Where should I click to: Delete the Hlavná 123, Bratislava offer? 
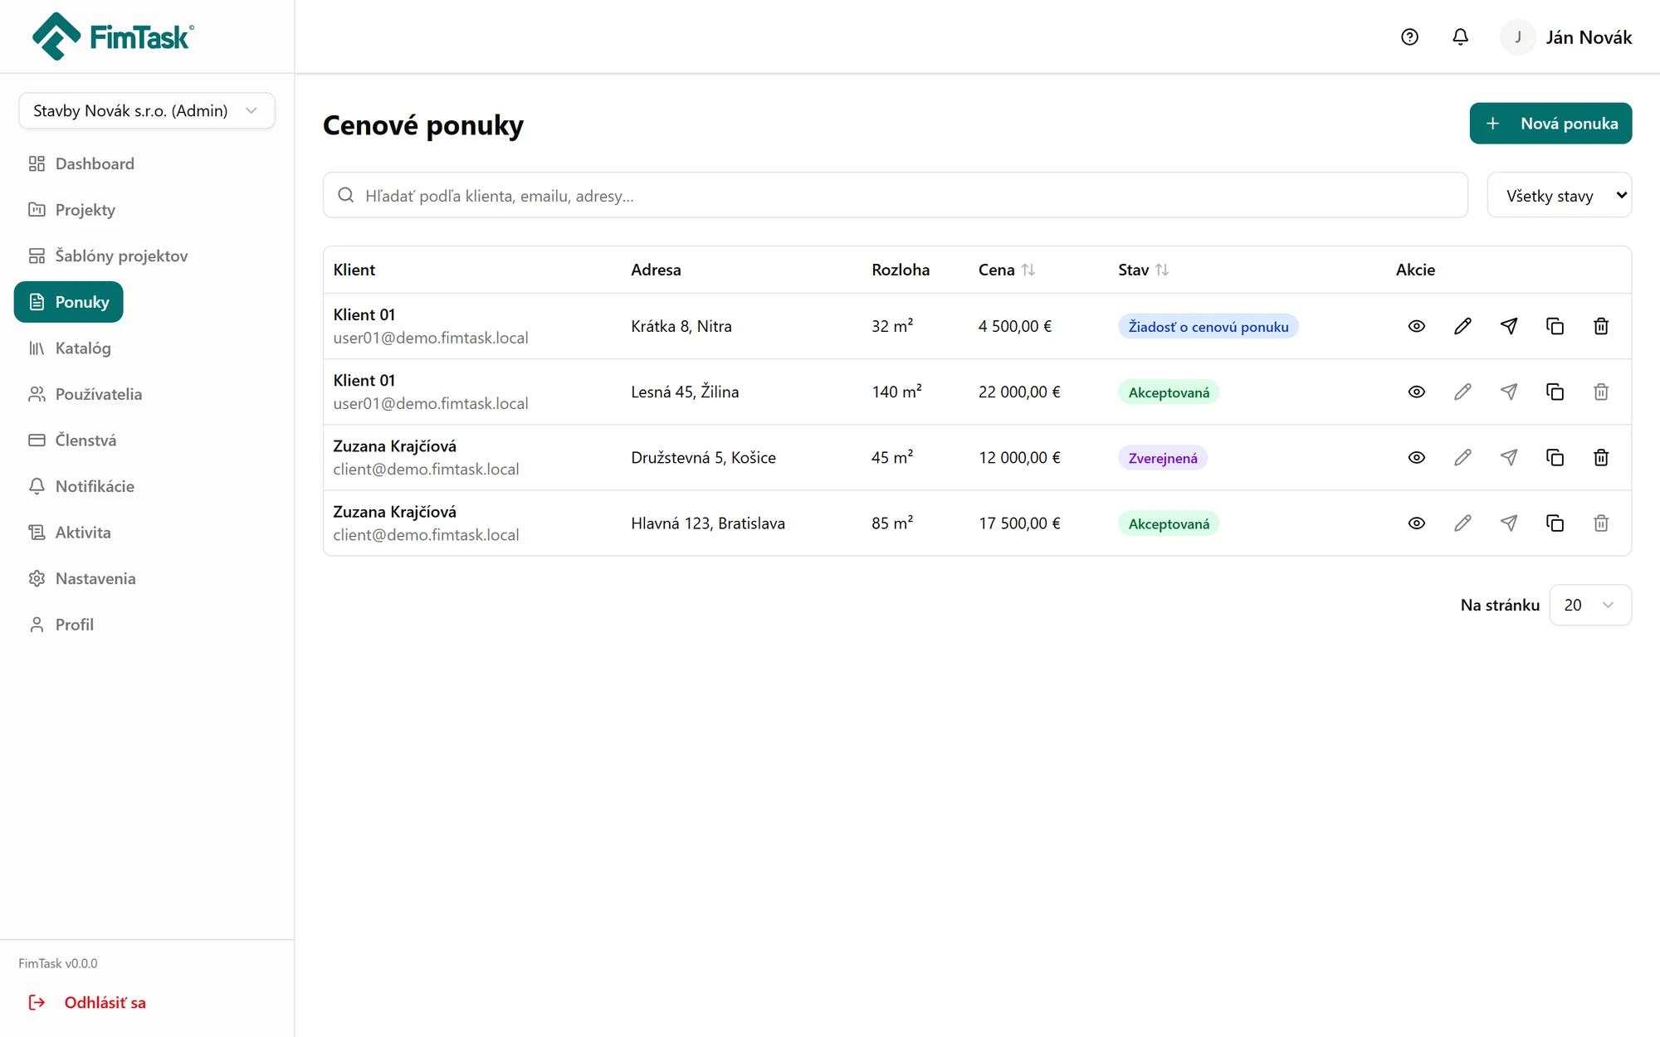pos(1601,523)
